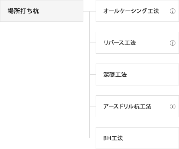The width and height of the screenshot is (179, 149).
Task: Open the アースドリル杭工法 entry
Action: pyautogui.click(x=137, y=106)
